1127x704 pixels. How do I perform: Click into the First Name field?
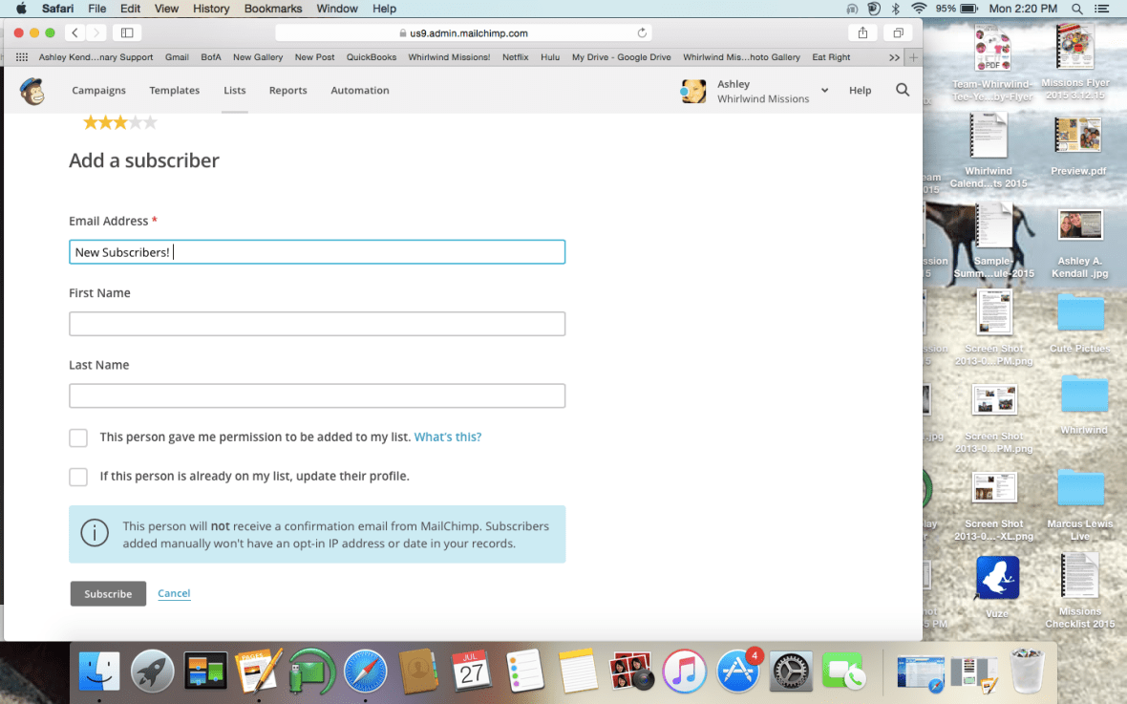tap(317, 324)
